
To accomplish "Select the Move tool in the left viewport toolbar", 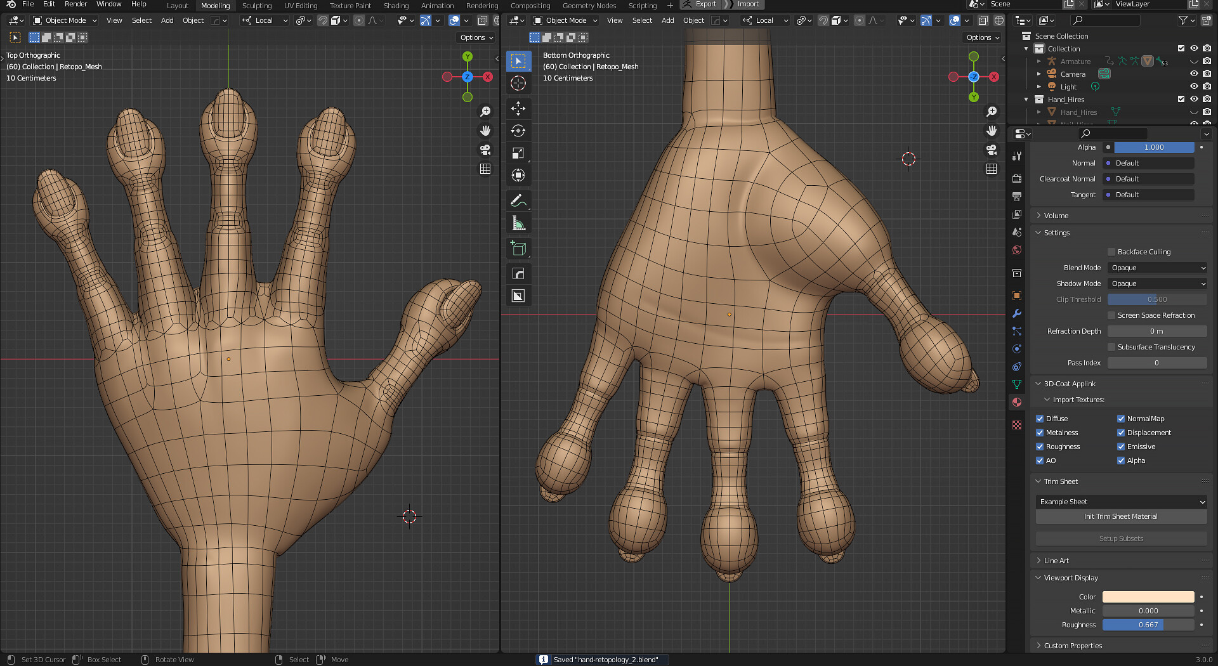I will pyautogui.click(x=518, y=109).
